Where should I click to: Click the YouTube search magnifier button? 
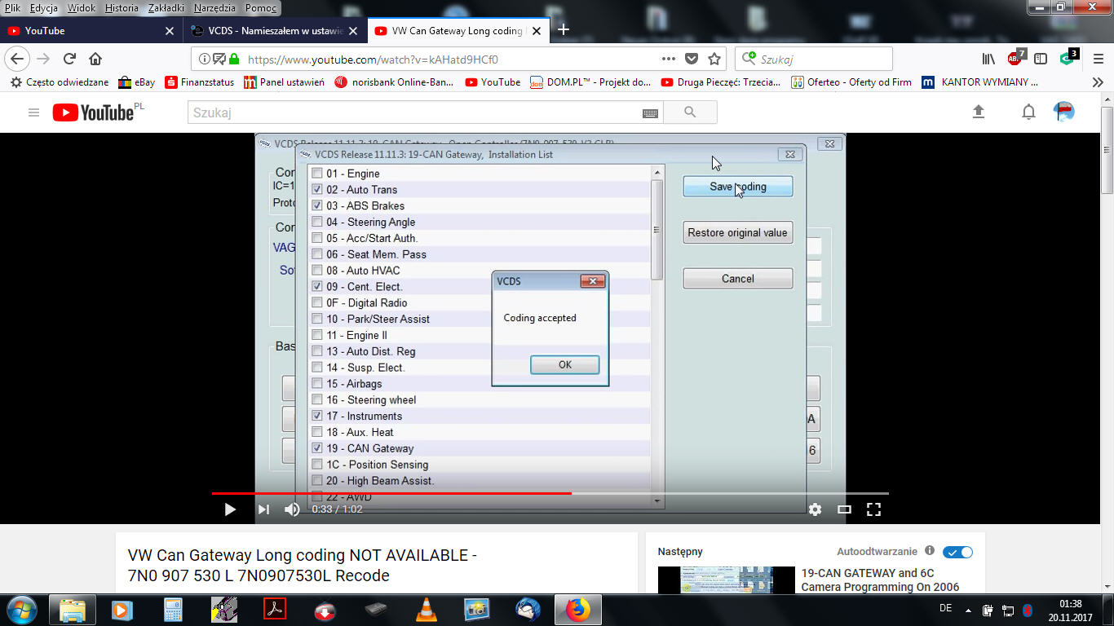tap(690, 112)
